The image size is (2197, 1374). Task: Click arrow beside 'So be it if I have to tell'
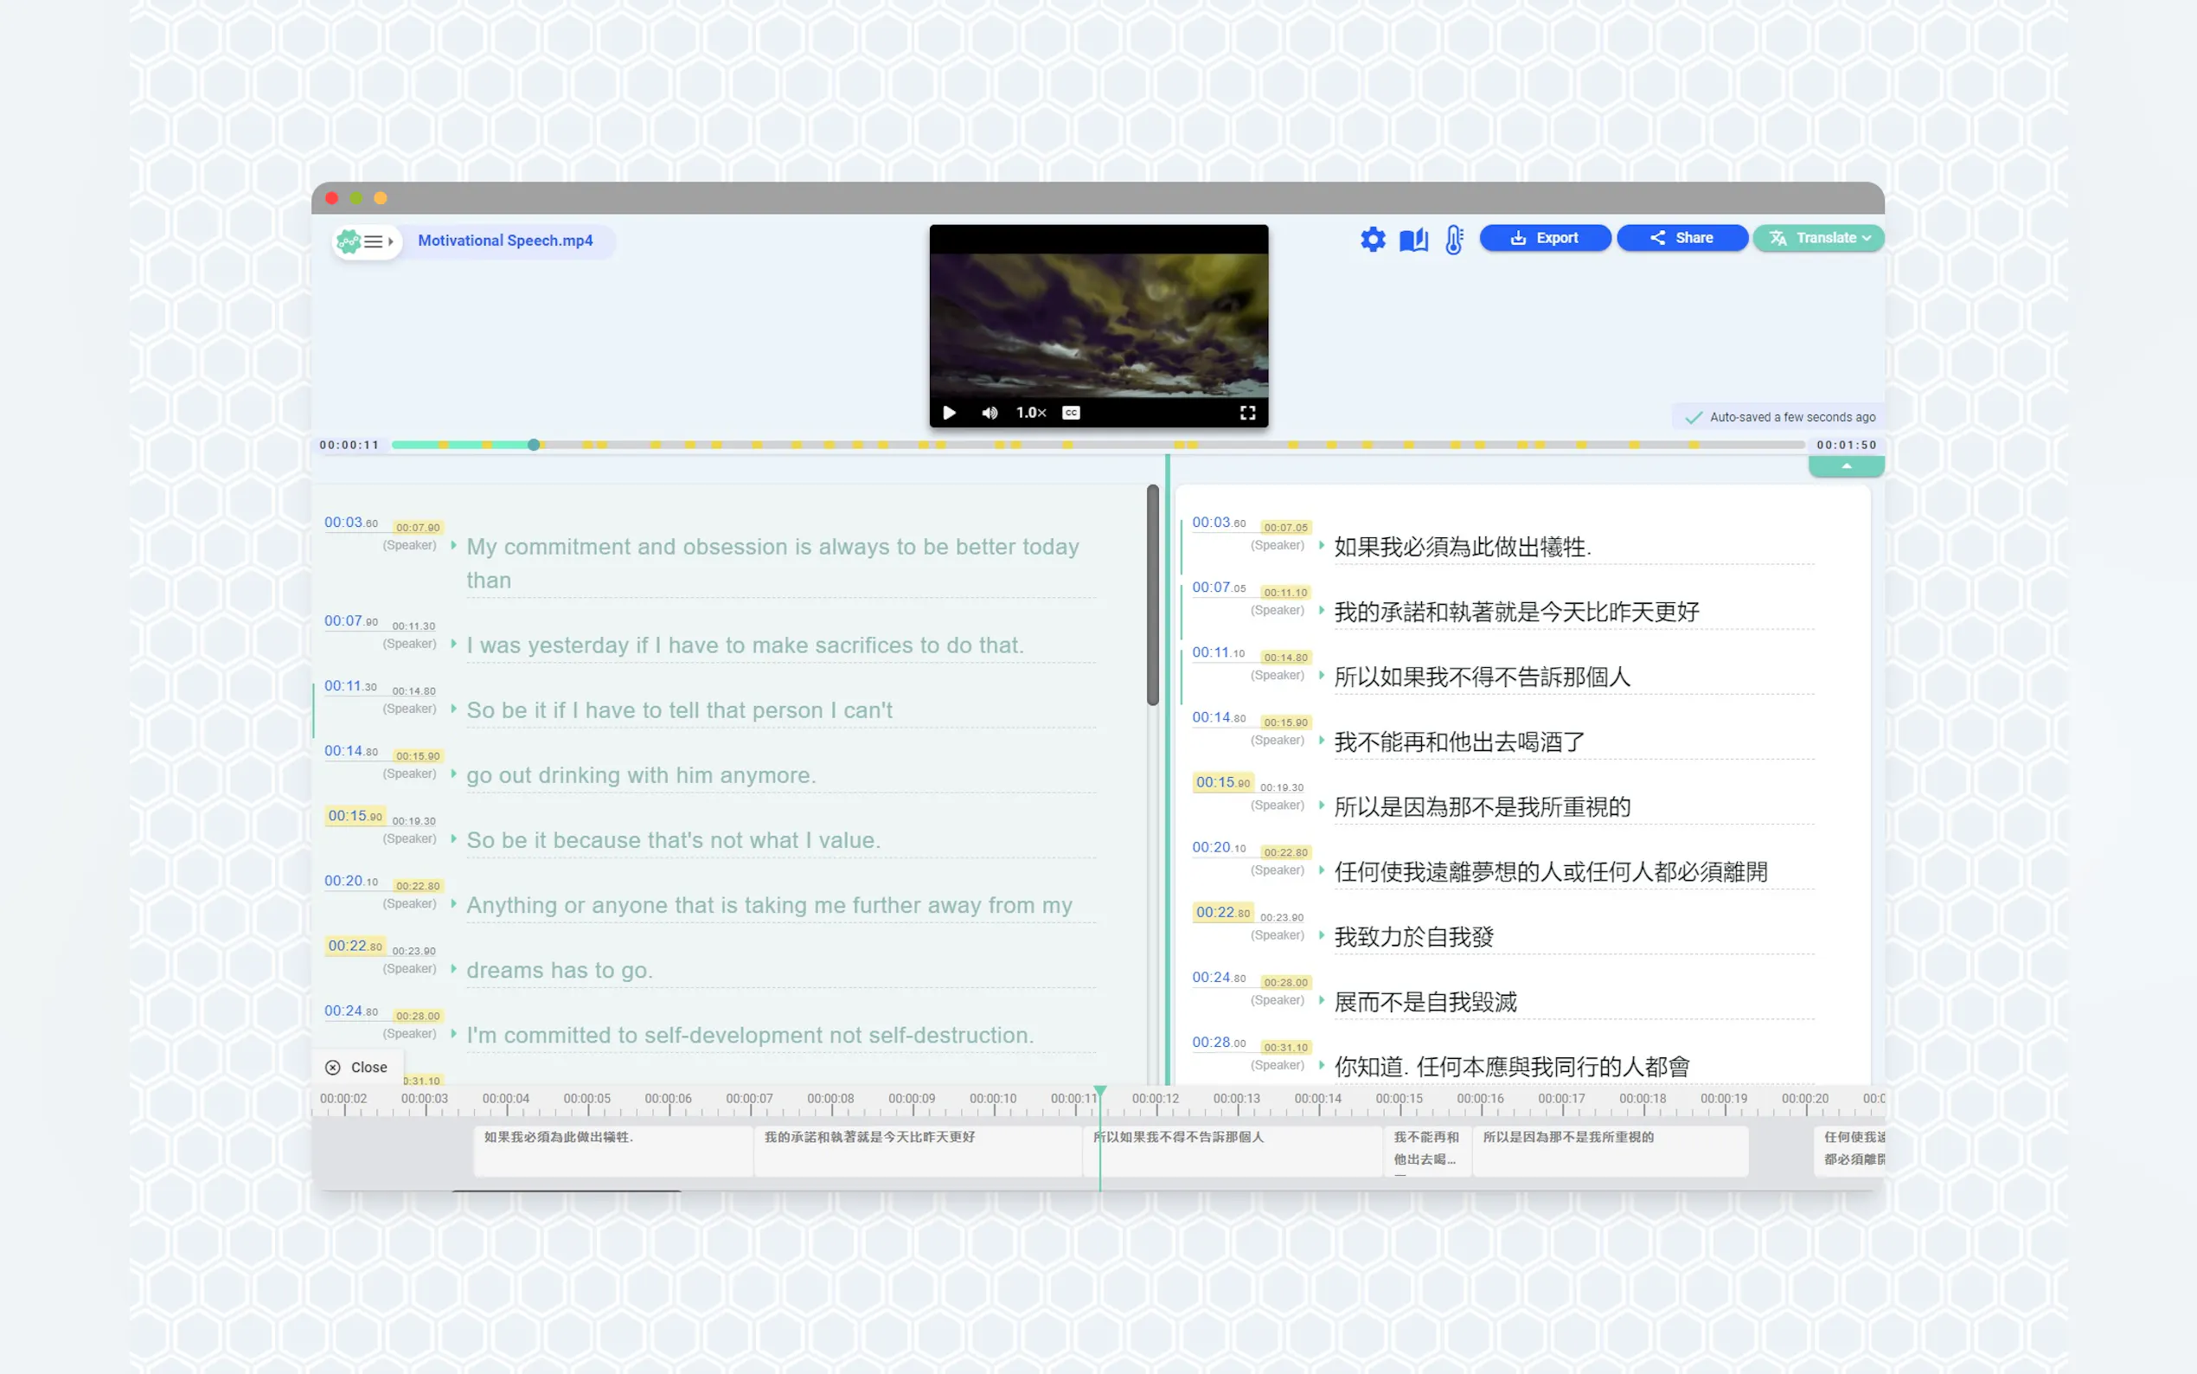(453, 708)
